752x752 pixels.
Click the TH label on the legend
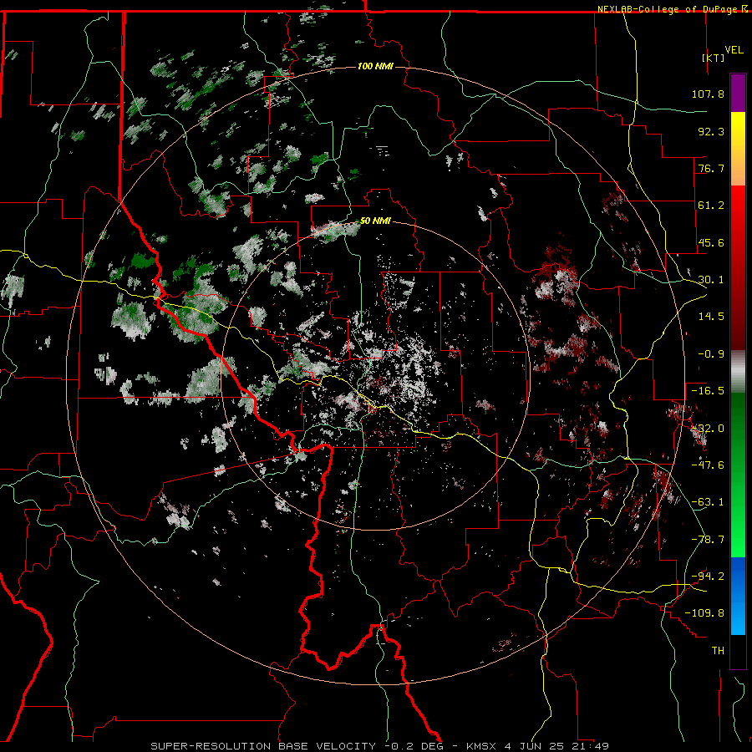(x=718, y=651)
